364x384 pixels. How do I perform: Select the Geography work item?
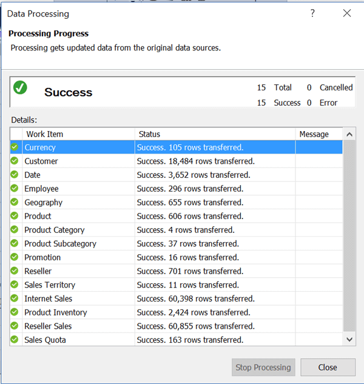coord(177,202)
